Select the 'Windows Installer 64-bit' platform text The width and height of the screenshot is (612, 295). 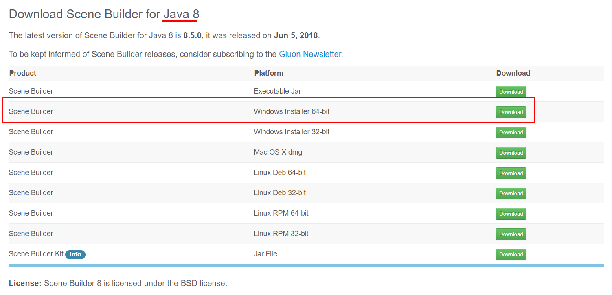coord(292,111)
